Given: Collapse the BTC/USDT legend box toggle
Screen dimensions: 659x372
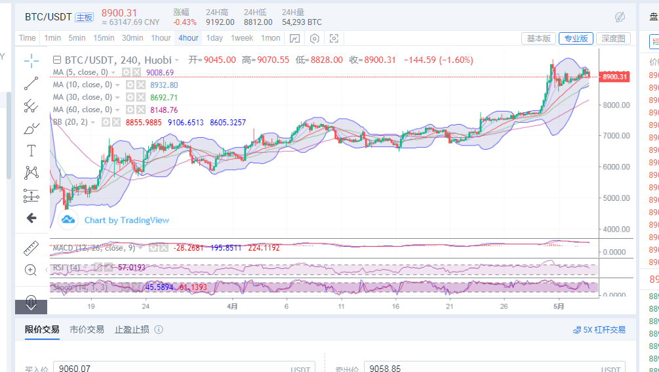Looking at the screenshot, I should [57, 60].
